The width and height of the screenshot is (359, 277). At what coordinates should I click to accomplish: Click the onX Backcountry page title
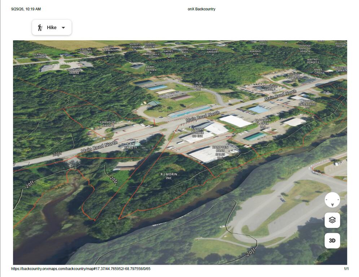201,9
